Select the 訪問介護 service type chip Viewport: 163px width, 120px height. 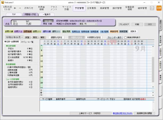(9, 31)
